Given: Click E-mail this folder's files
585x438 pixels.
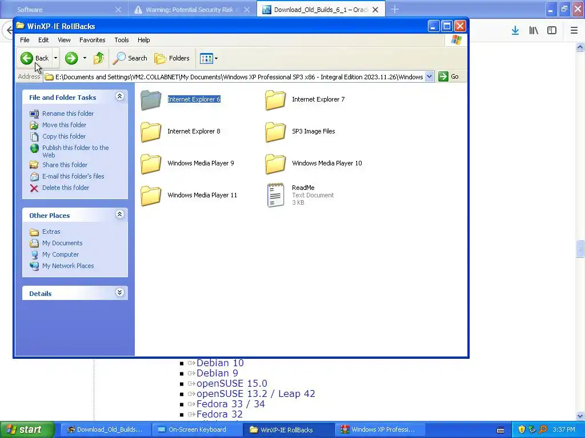Looking at the screenshot, I should pos(73,177).
